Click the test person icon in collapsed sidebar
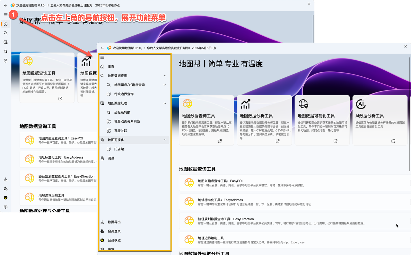This screenshot has height=255, width=411. pos(5,60)
